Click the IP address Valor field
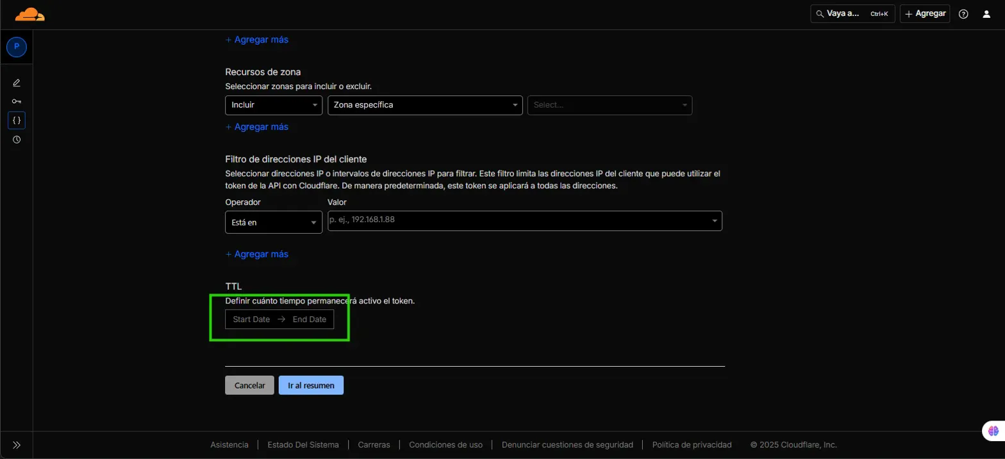1005x459 pixels. 519,221
